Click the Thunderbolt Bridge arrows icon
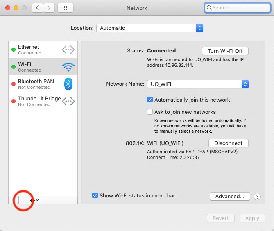This screenshot has height=231, width=274. pos(68,101)
